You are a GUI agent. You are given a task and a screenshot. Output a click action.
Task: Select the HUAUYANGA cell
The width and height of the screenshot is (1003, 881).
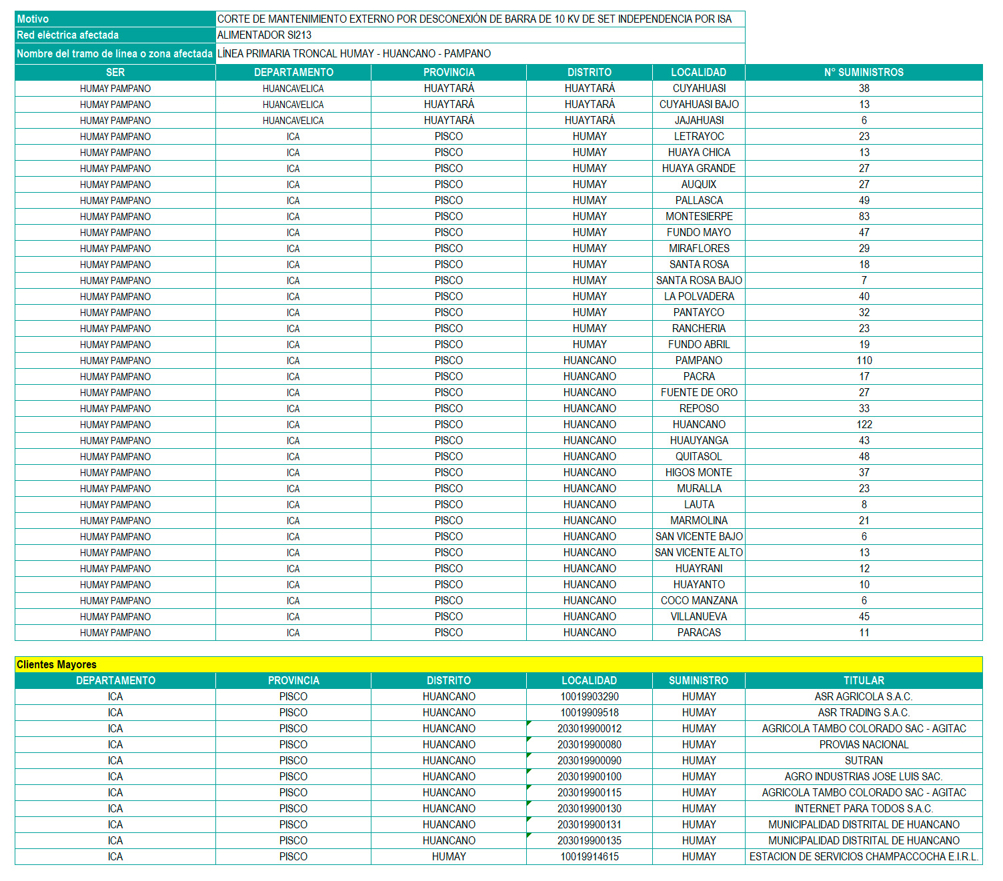(x=699, y=441)
